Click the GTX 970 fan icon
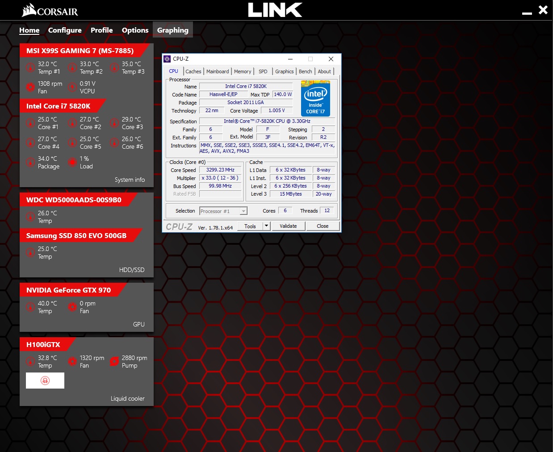The width and height of the screenshot is (553, 452). click(x=72, y=307)
